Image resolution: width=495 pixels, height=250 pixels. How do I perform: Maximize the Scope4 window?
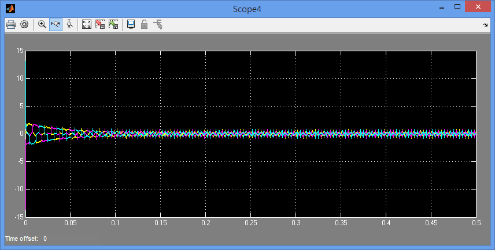457,6
